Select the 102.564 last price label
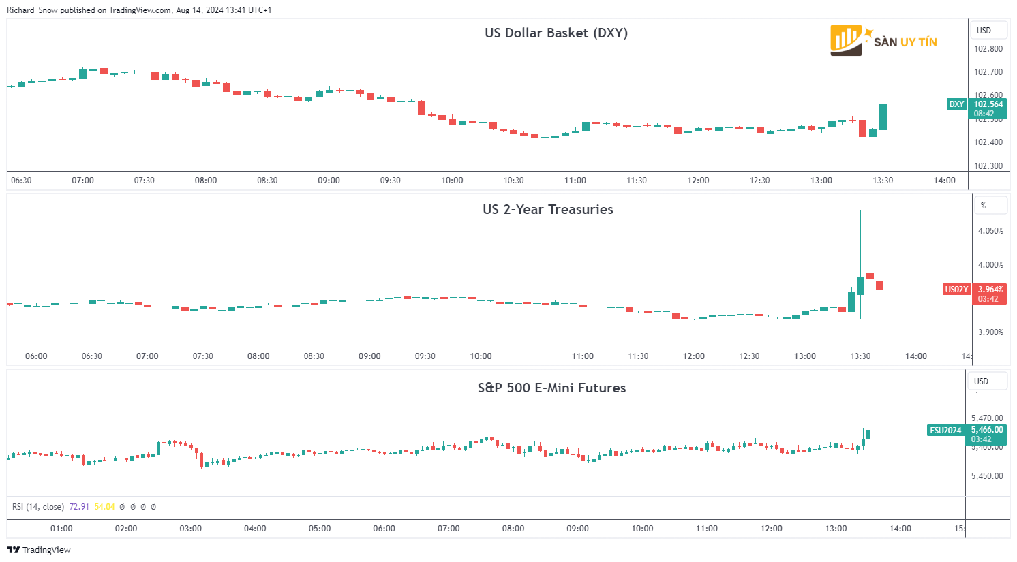The image size is (1017, 562). click(988, 104)
